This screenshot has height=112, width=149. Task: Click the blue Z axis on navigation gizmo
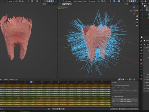(x=134, y=7)
